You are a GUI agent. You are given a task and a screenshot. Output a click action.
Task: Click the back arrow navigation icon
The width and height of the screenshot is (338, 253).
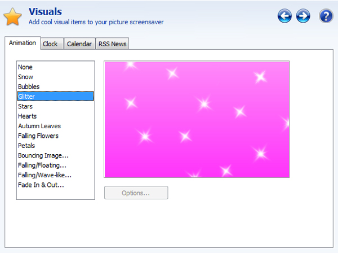point(284,16)
